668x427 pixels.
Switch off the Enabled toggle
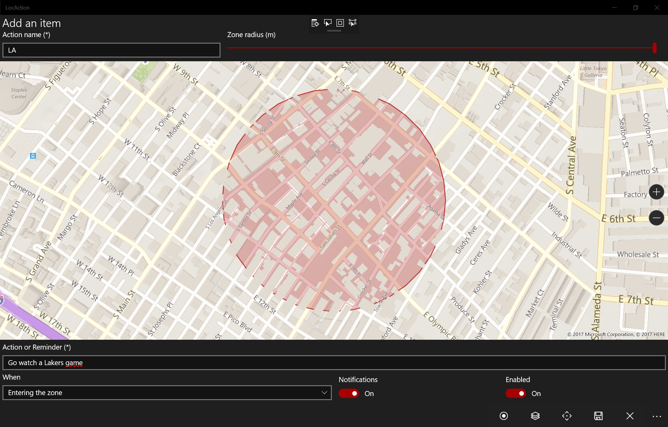tap(516, 393)
